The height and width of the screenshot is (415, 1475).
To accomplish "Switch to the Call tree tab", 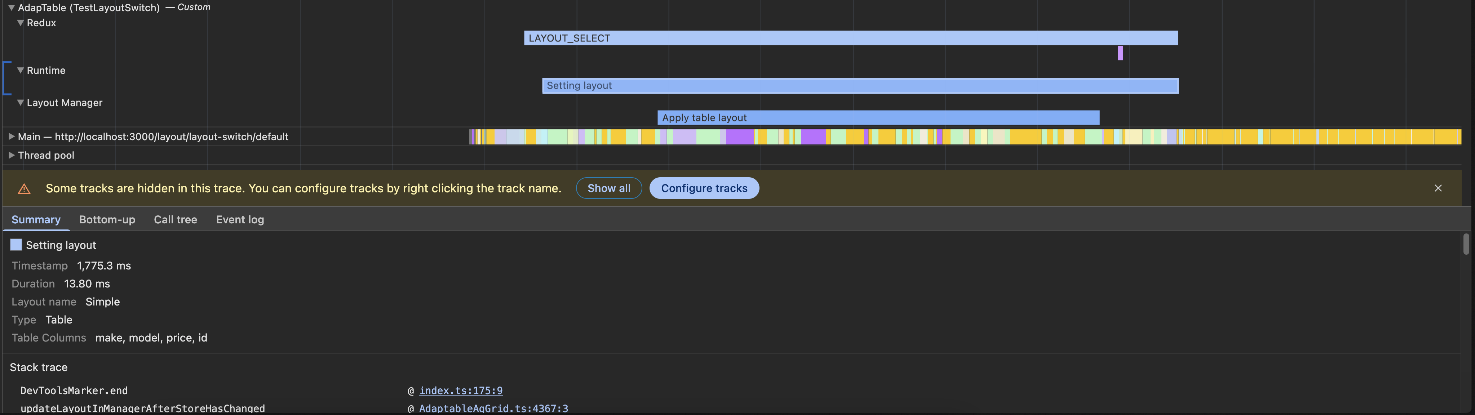I will click(175, 219).
